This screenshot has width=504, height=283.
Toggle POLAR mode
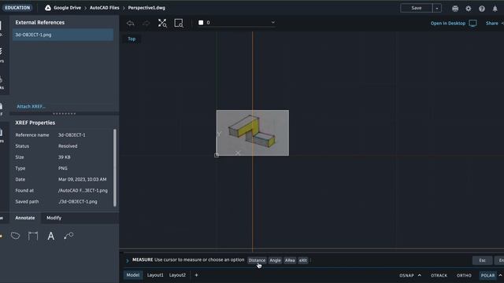487,275
